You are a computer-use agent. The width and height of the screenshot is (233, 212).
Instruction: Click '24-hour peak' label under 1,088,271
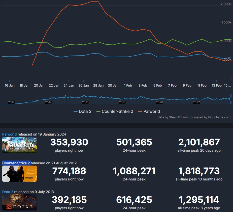click(x=134, y=179)
